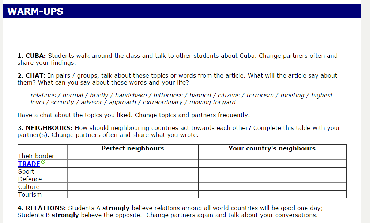Click the WARM-UPS header banner
The height and width of the screenshot is (223, 370).
pyautogui.click(x=182, y=11)
